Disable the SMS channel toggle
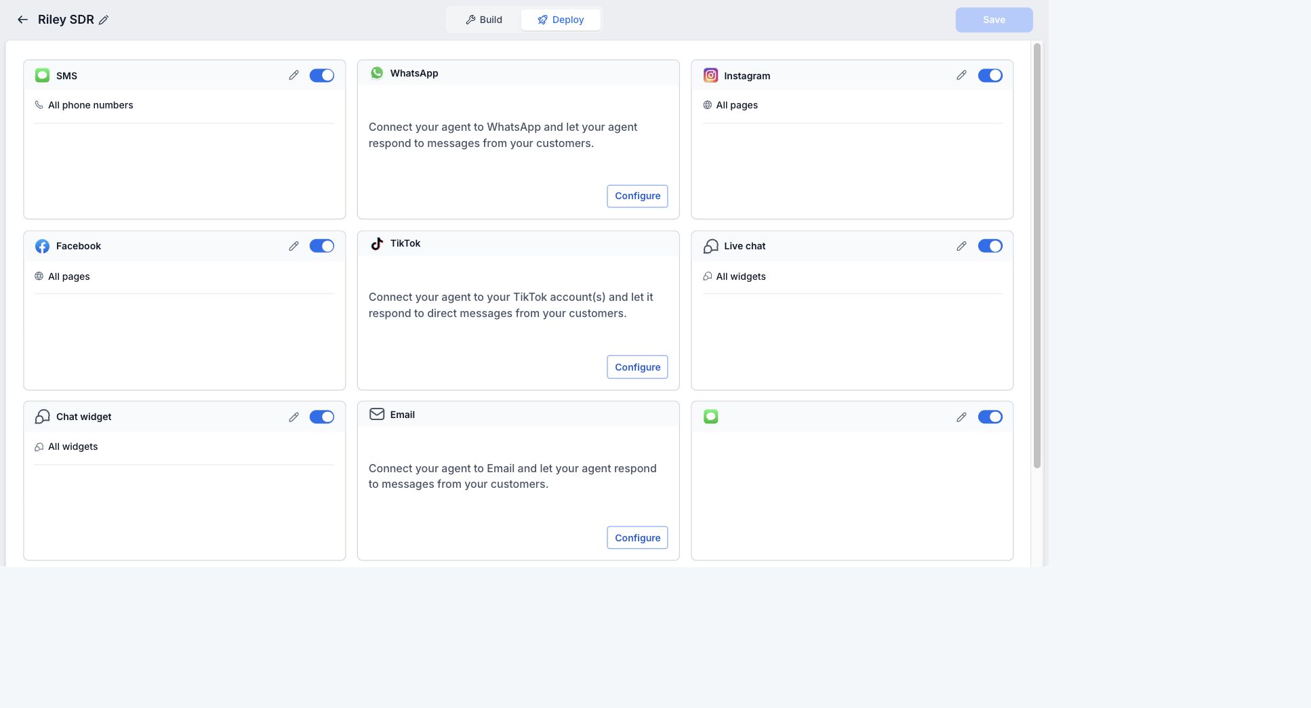1311x708 pixels. tap(322, 75)
